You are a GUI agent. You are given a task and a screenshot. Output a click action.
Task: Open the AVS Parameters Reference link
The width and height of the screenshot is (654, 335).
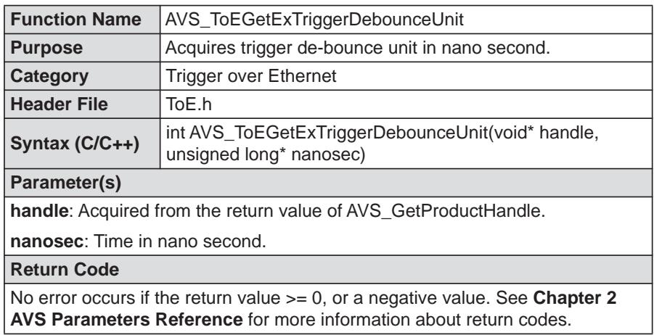click(x=126, y=320)
